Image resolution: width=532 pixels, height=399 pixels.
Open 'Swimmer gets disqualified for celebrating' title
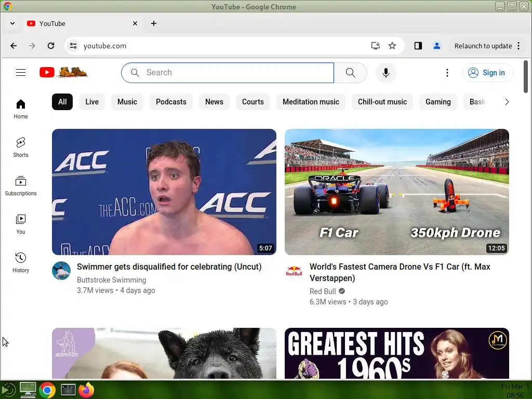pos(169,267)
